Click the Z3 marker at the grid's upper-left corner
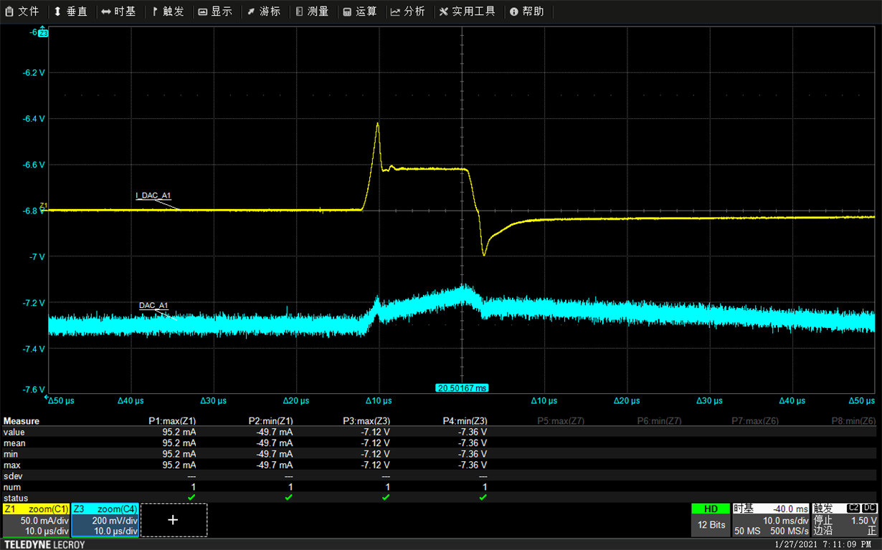The image size is (882, 550). [x=43, y=33]
